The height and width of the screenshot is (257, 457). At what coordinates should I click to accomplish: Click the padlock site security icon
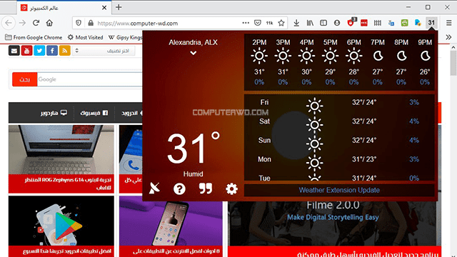pyautogui.click(x=91, y=23)
